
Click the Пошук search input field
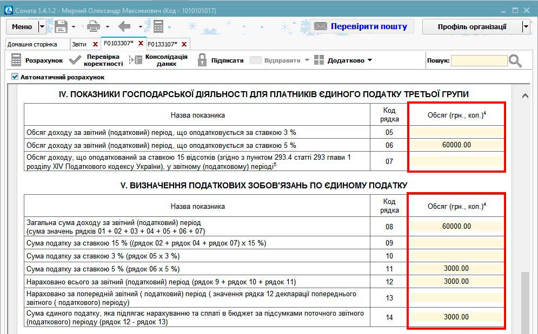pyautogui.click(x=479, y=61)
